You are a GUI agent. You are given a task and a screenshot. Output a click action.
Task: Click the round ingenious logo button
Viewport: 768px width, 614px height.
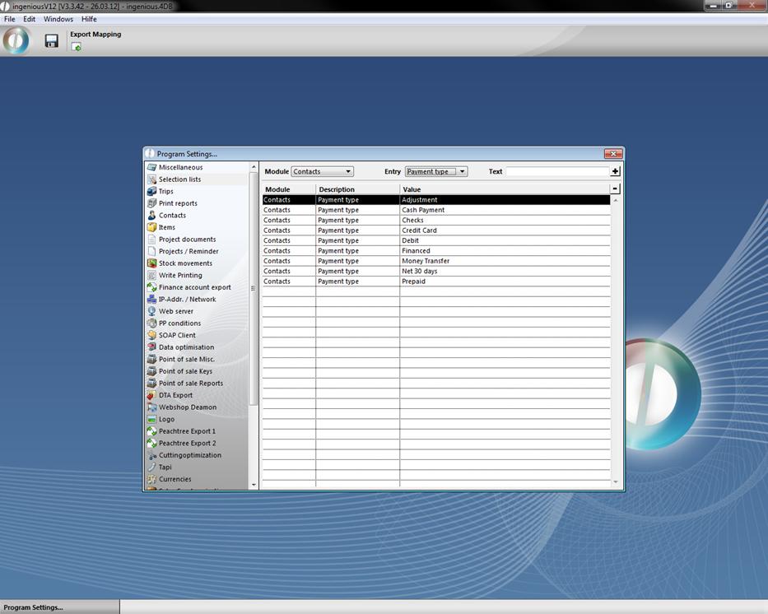tap(16, 41)
